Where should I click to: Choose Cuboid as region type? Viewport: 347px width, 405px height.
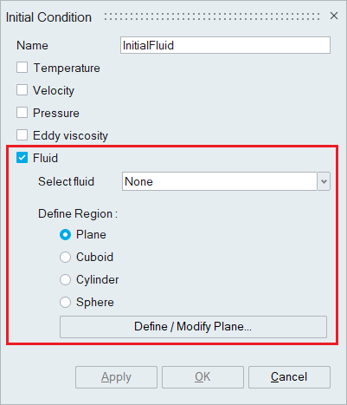coord(65,257)
